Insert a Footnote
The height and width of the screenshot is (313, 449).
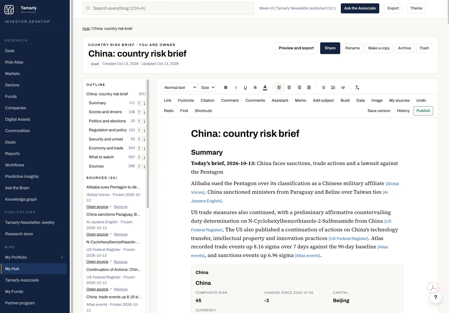[x=186, y=100]
